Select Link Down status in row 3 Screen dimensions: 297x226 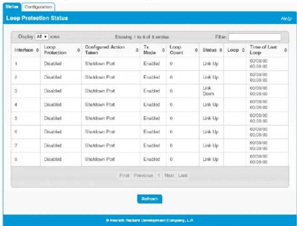pos(208,91)
